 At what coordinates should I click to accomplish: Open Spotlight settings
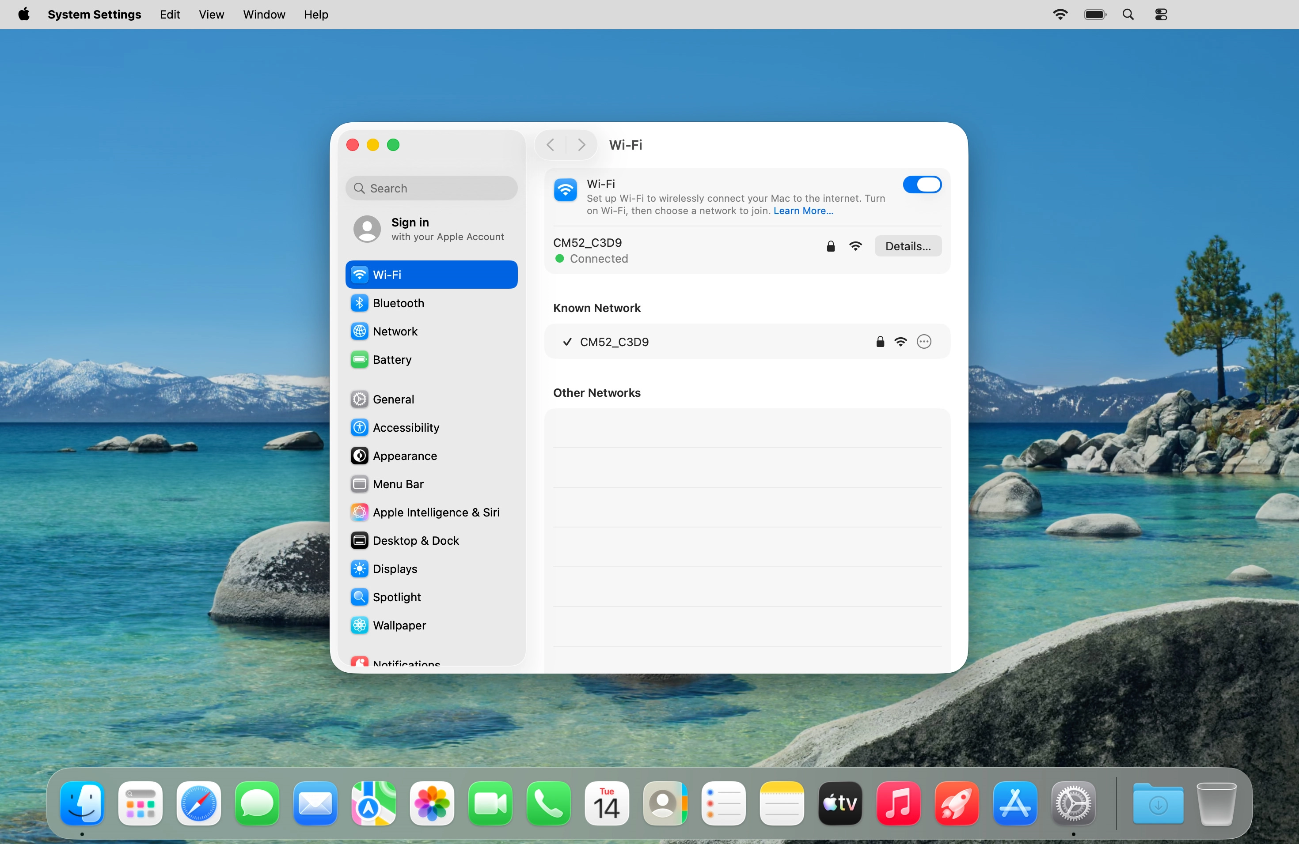coord(397,597)
